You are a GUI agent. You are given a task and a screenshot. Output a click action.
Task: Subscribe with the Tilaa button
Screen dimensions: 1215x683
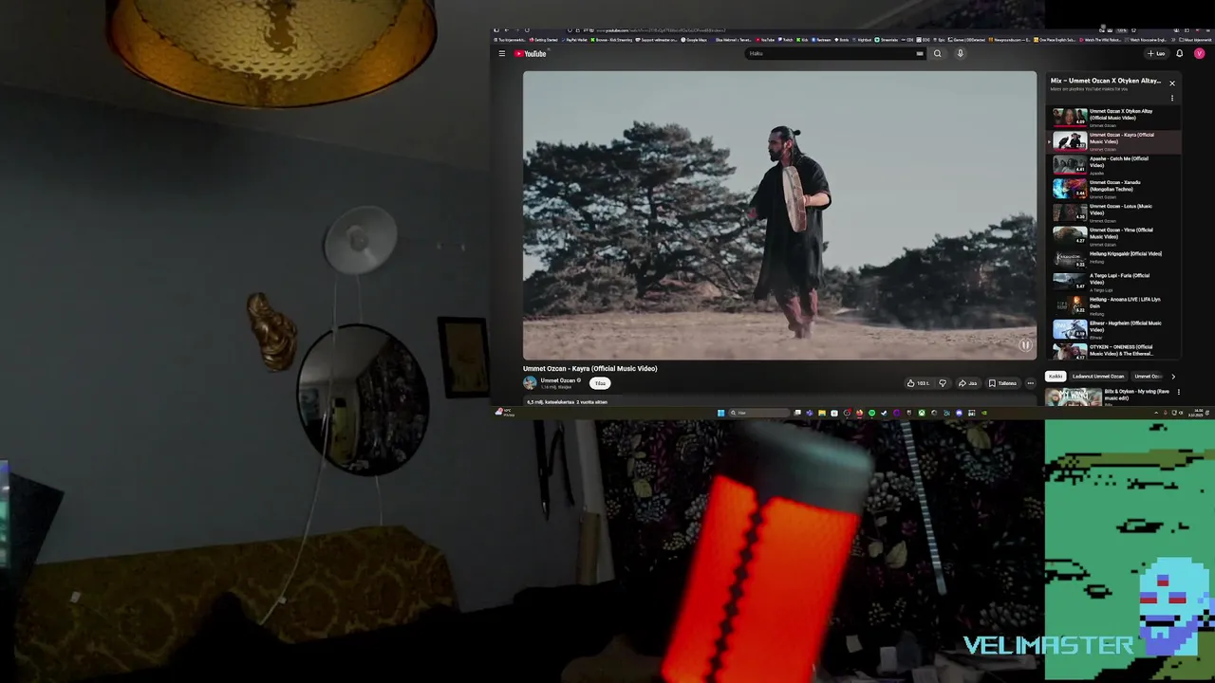(x=600, y=383)
